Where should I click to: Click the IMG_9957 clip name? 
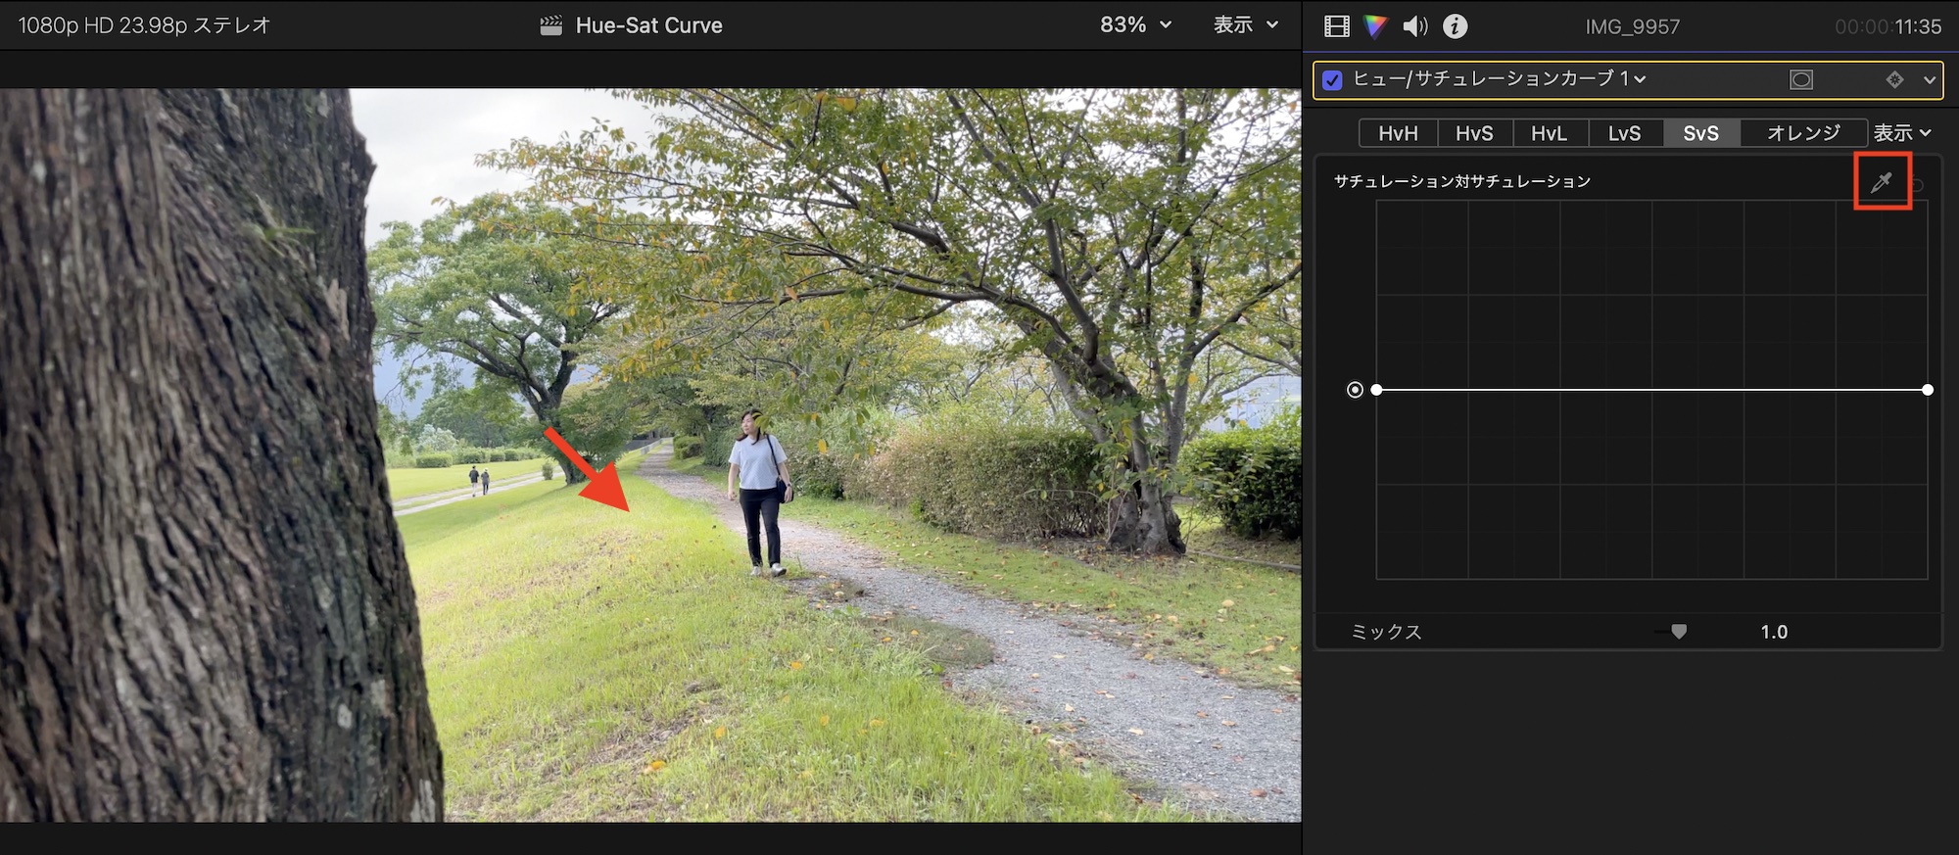[x=1632, y=27]
